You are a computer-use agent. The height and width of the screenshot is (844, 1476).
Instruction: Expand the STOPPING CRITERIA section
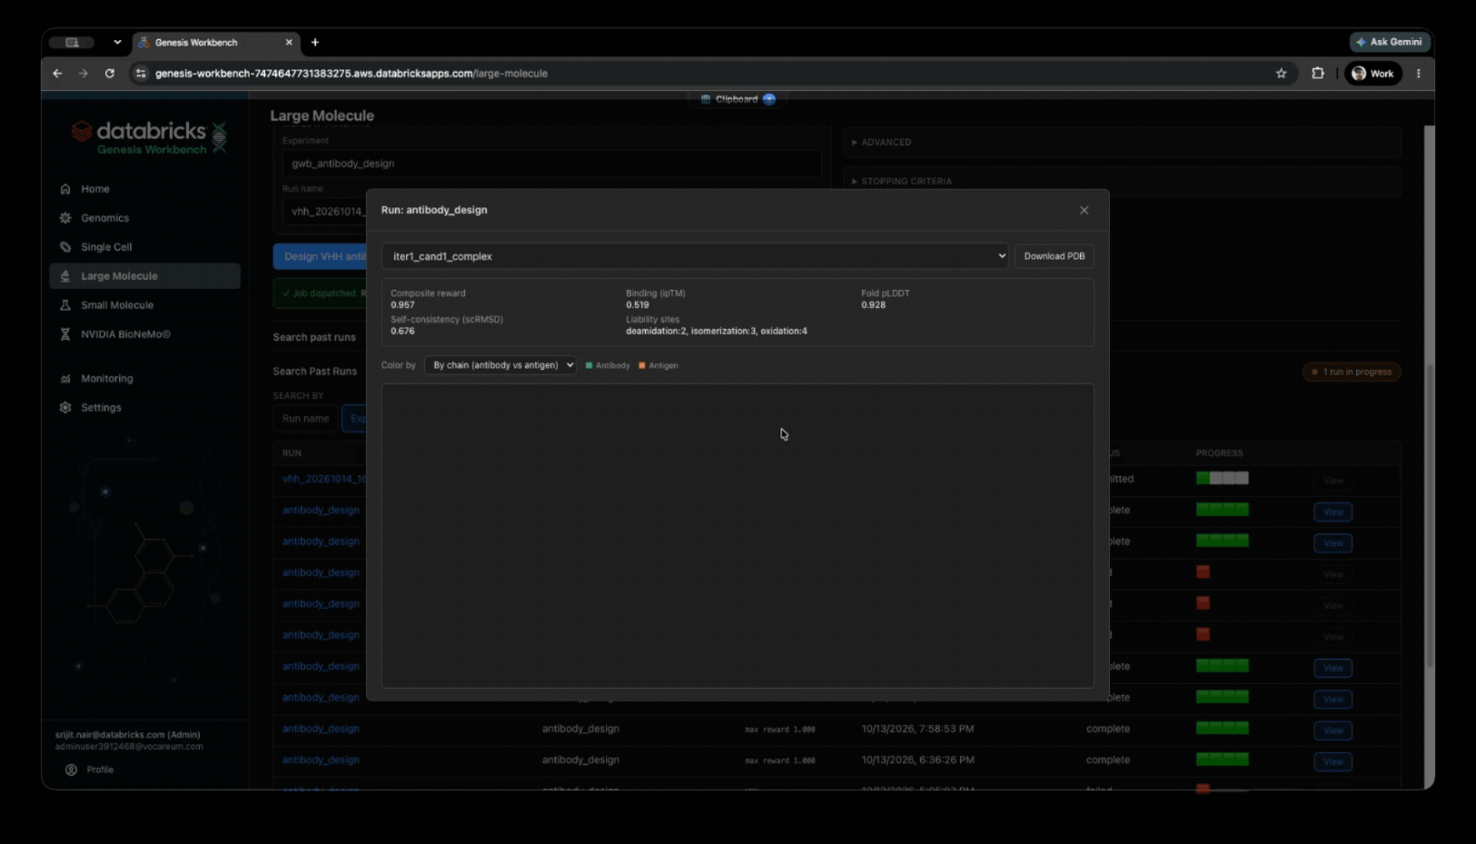point(1122,182)
